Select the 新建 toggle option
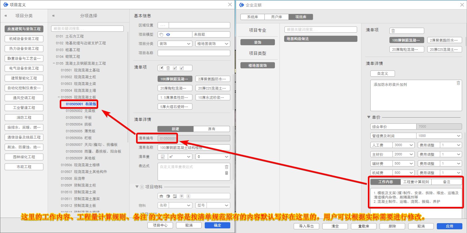 pyautogui.click(x=175, y=129)
